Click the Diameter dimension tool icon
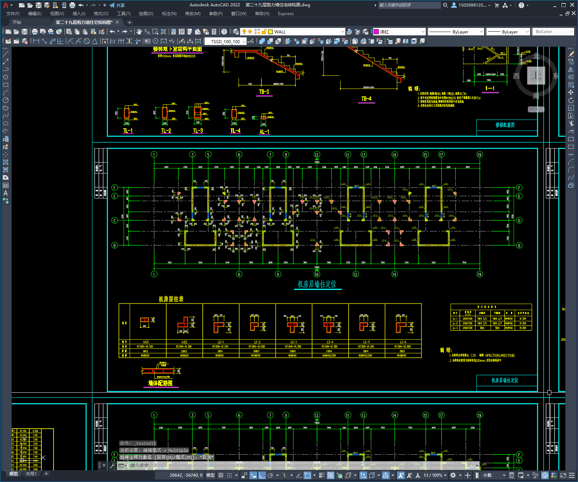Screen dimensions: 578x482 (x=87, y=41)
